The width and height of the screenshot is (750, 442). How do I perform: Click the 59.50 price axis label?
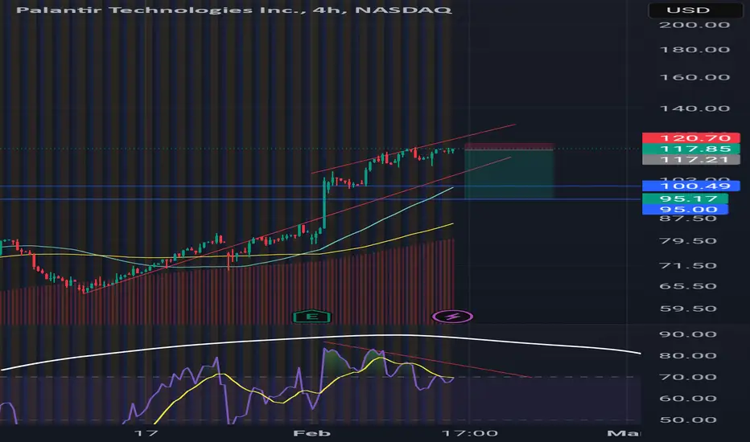click(688, 309)
